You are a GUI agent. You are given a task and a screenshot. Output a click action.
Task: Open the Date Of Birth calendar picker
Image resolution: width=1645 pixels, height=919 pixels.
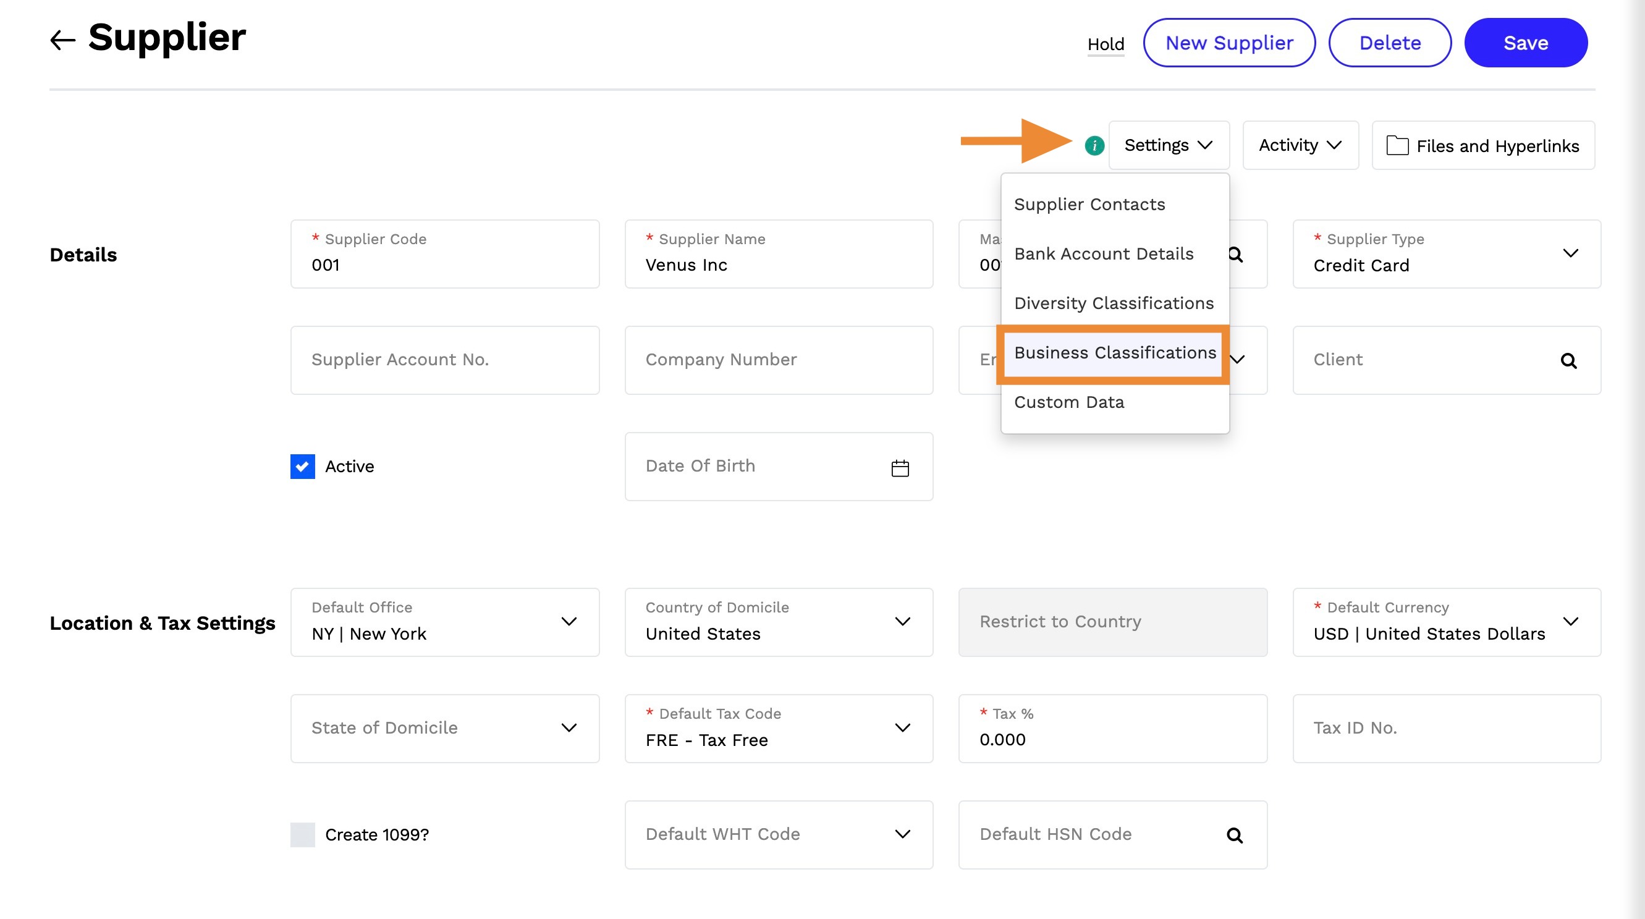coord(900,467)
